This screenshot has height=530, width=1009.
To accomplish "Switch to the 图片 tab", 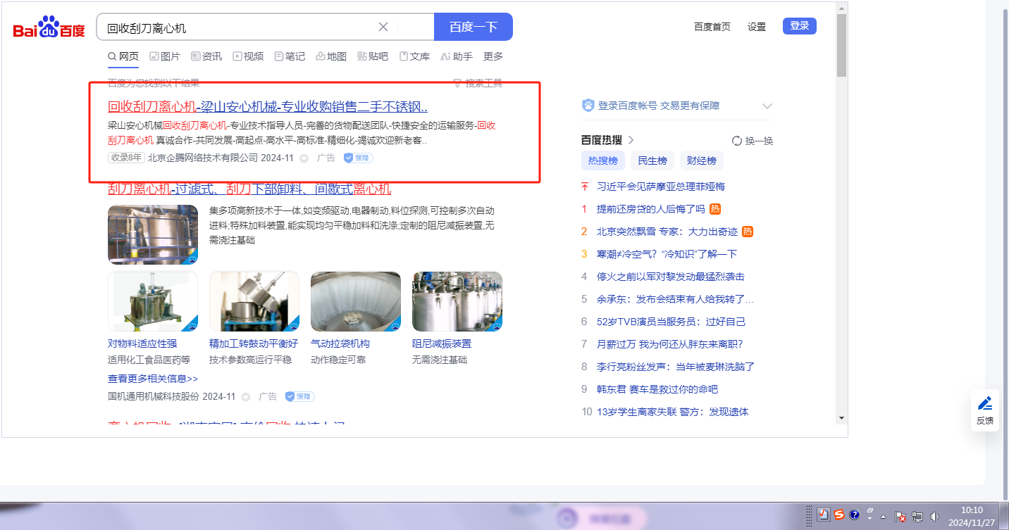I will 165,56.
